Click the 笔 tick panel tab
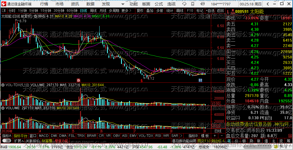This screenshot has width=293, height=150. coord(229,141)
